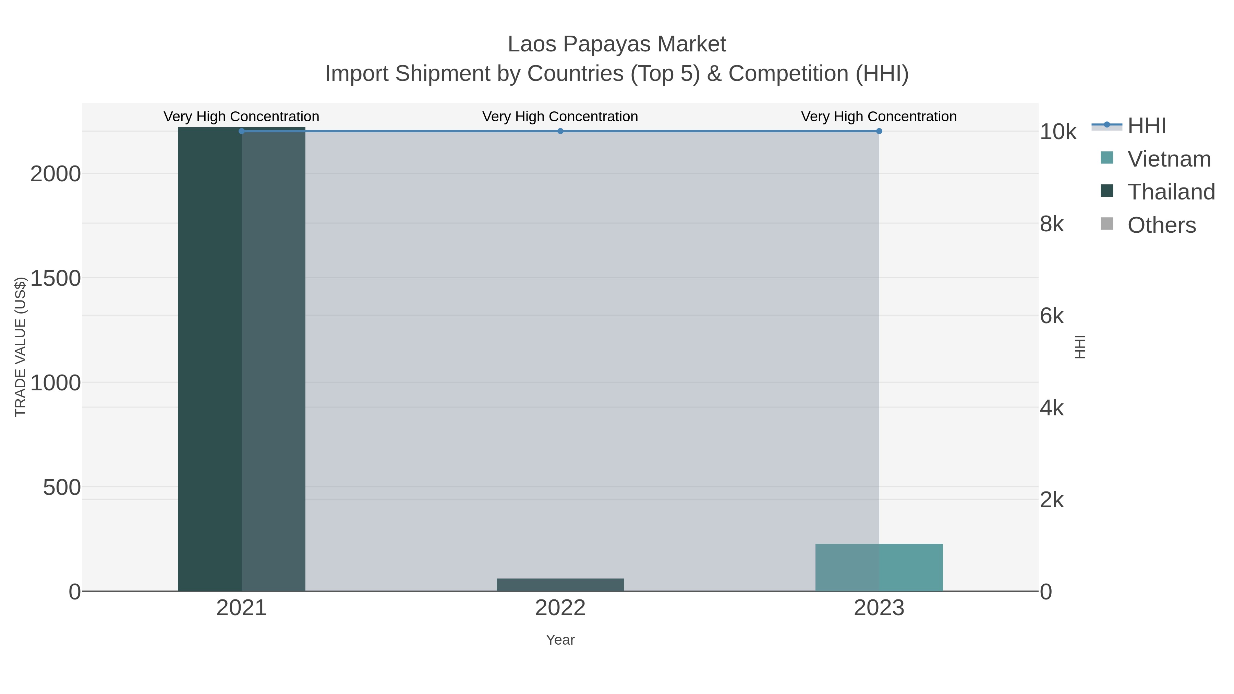The width and height of the screenshot is (1234, 694).
Task: Click the Thailand dark green swatch
Action: pyautogui.click(x=1107, y=191)
